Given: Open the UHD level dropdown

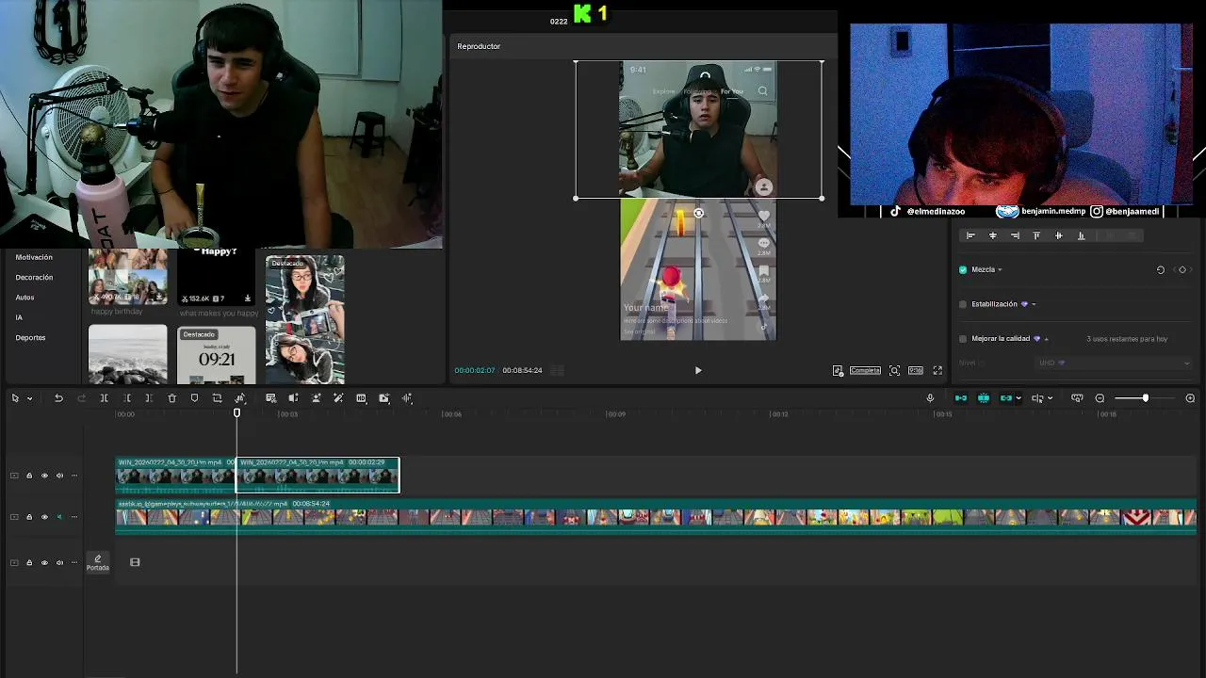Looking at the screenshot, I should [x=1114, y=363].
